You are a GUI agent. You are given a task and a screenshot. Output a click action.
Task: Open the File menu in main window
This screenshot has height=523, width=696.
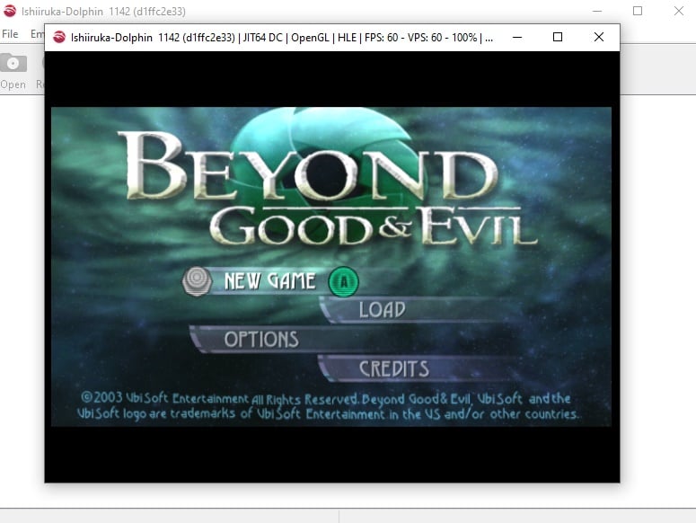coord(10,34)
